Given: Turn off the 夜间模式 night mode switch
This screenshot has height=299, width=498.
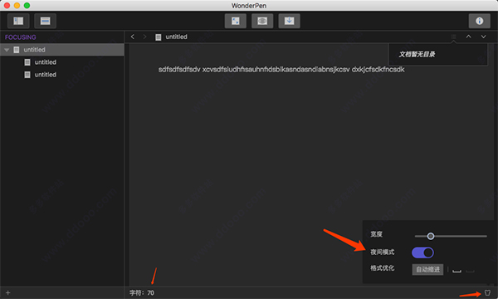Looking at the screenshot, I should pyautogui.click(x=422, y=252).
